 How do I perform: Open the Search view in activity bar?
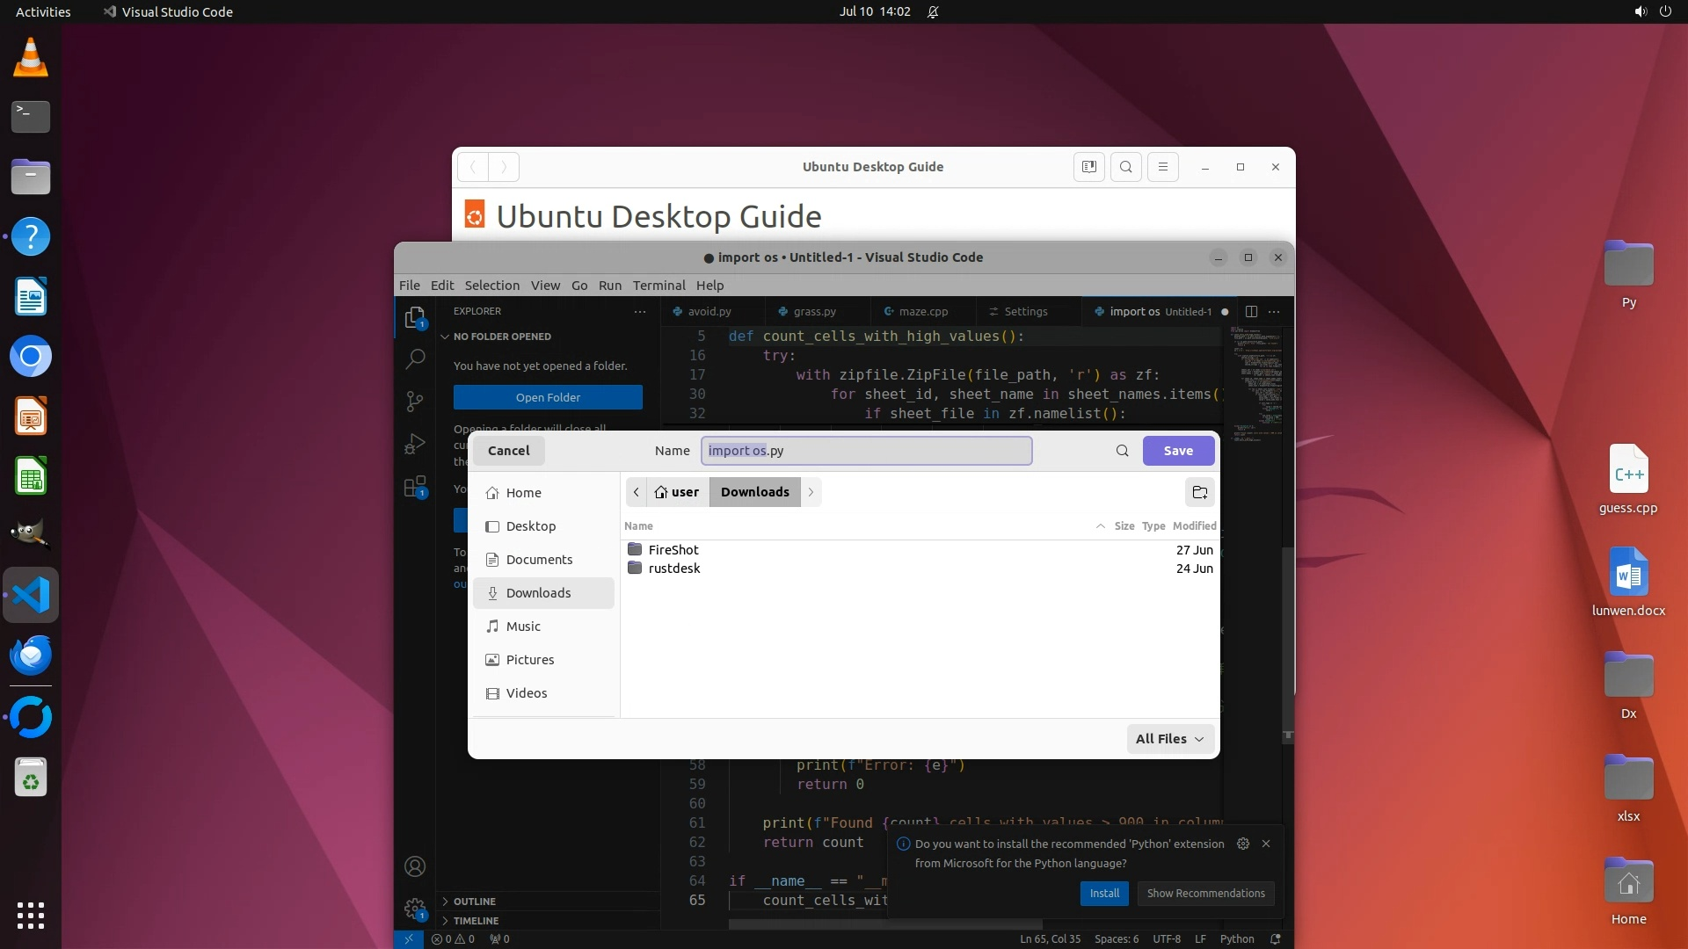(415, 359)
